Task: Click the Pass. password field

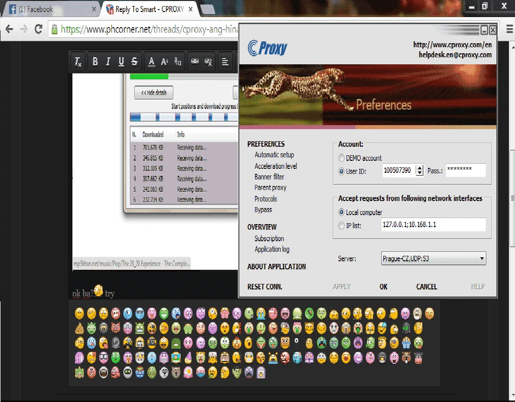Action: (465, 170)
